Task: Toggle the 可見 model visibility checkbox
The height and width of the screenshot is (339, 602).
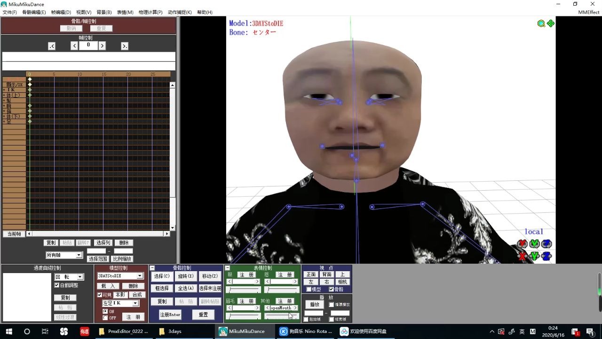Action: click(99, 295)
